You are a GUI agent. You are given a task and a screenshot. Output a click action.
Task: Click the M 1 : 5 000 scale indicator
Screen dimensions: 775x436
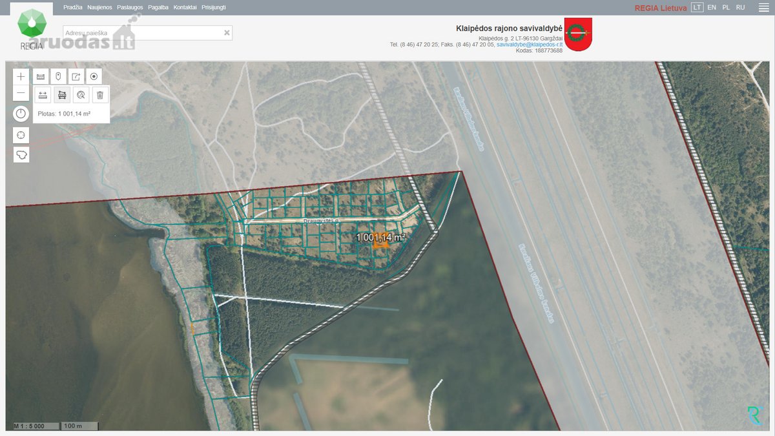[36, 426]
